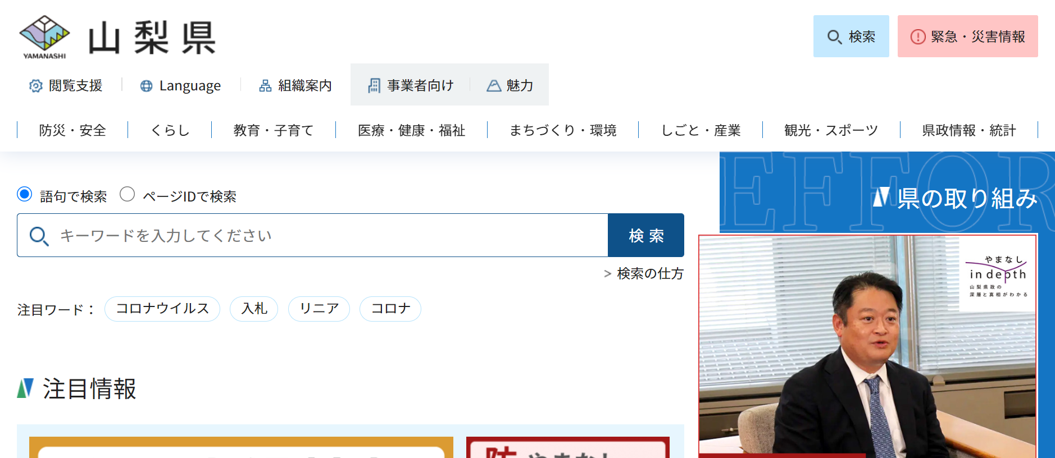Click the dark blue 検 索 submit button
Image resolution: width=1055 pixels, height=458 pixels.
(x=646, y=235)
